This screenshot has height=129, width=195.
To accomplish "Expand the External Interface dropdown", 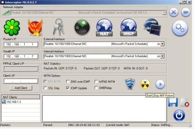I will click(163, 44).
